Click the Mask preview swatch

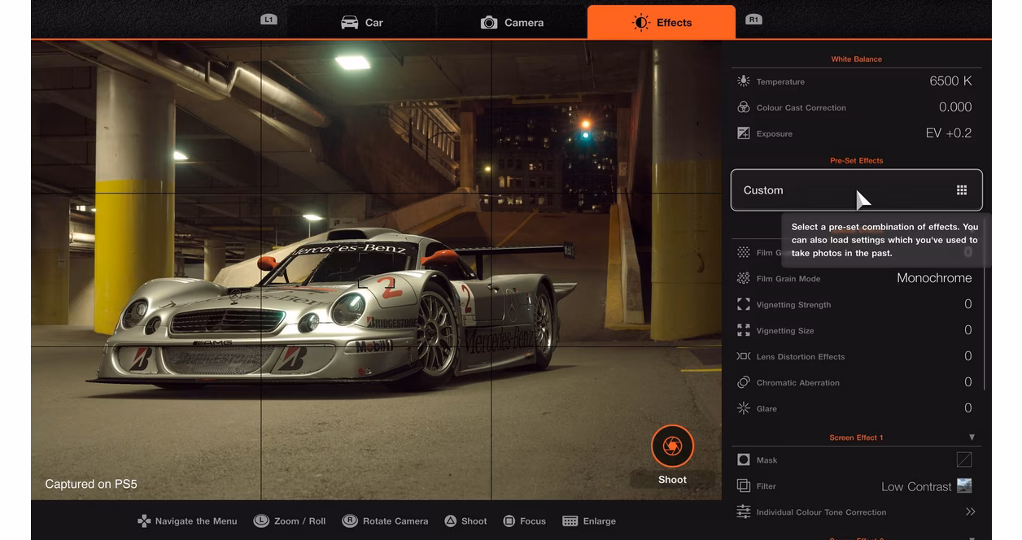click(964, 459)
